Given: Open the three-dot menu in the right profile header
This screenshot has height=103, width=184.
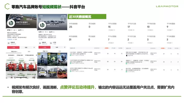Looking at the screenshot, I should coord(65,19).
